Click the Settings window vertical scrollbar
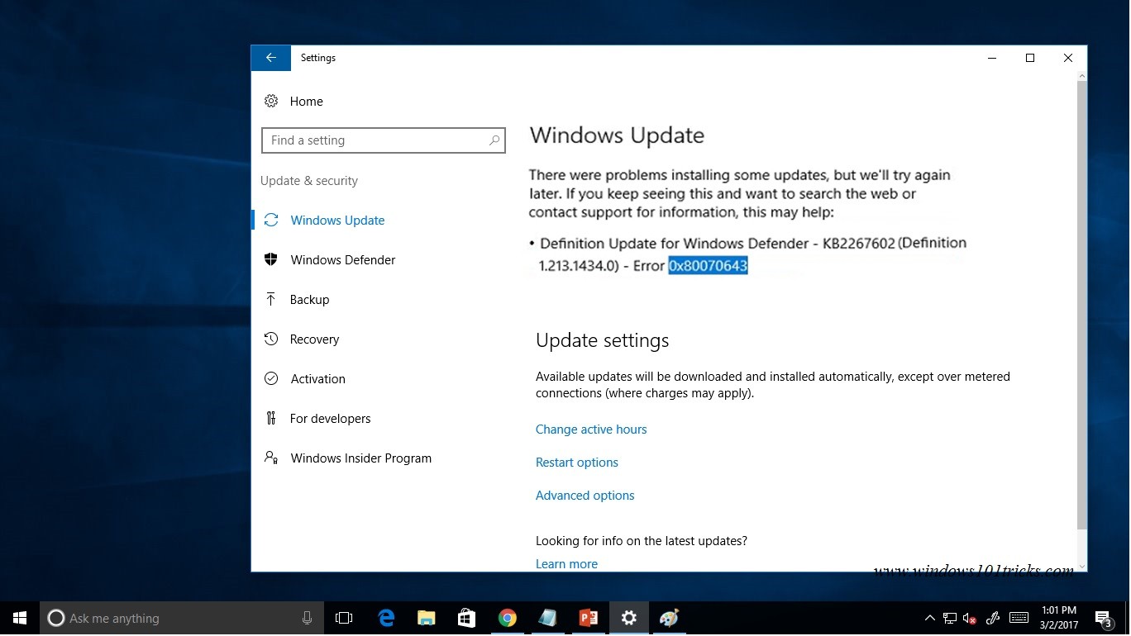Viewport: 1131px width, 636px height. point(1081,306)
